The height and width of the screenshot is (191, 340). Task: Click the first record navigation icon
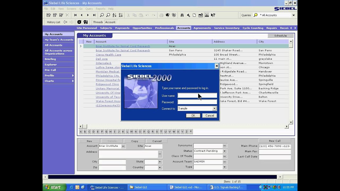pos(75,15)
